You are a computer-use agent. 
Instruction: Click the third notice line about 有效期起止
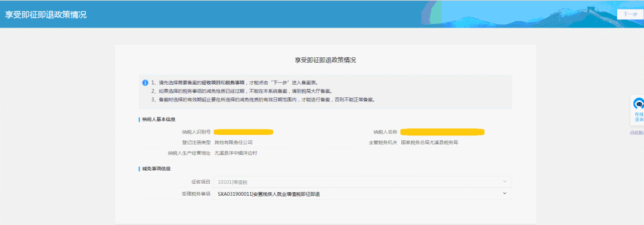tap(263, 100)
